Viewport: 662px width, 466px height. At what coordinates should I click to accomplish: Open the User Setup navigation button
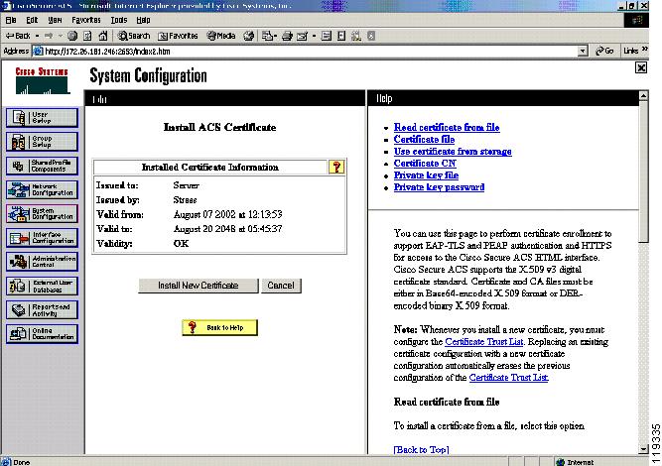pos(42,118)
